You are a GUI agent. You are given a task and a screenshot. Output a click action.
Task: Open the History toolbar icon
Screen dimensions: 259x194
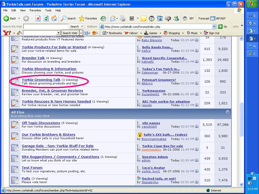[103, 18]
